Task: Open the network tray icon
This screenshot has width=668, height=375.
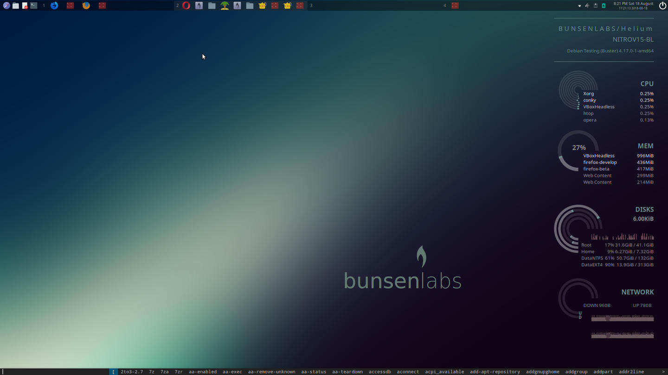Action: [579, 6]
